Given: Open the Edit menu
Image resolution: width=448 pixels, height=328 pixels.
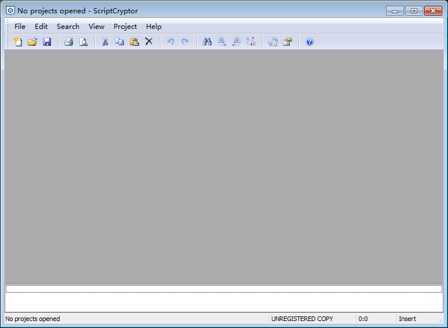Looking at the screenshot, I should pos(41,27).
